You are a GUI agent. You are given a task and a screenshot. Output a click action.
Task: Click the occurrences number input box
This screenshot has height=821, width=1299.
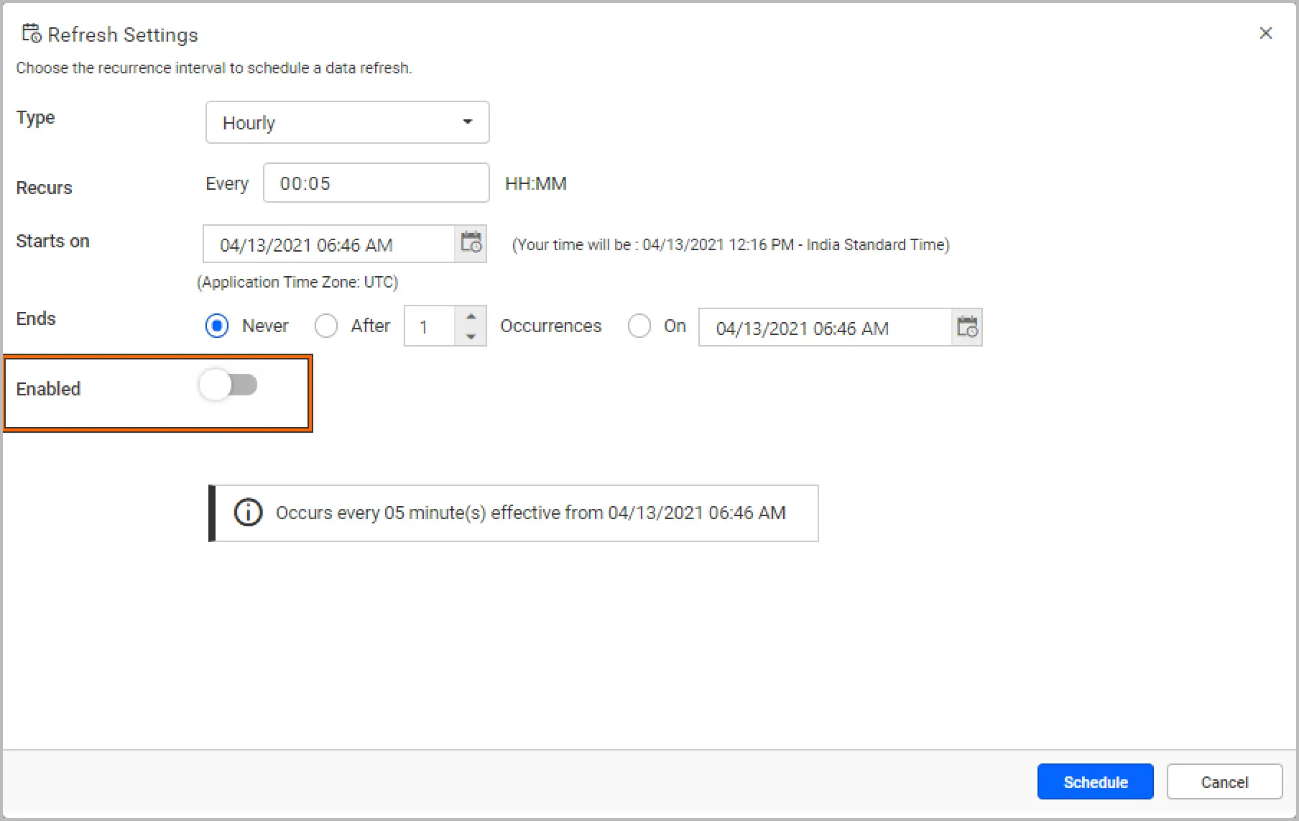(430, 327)
